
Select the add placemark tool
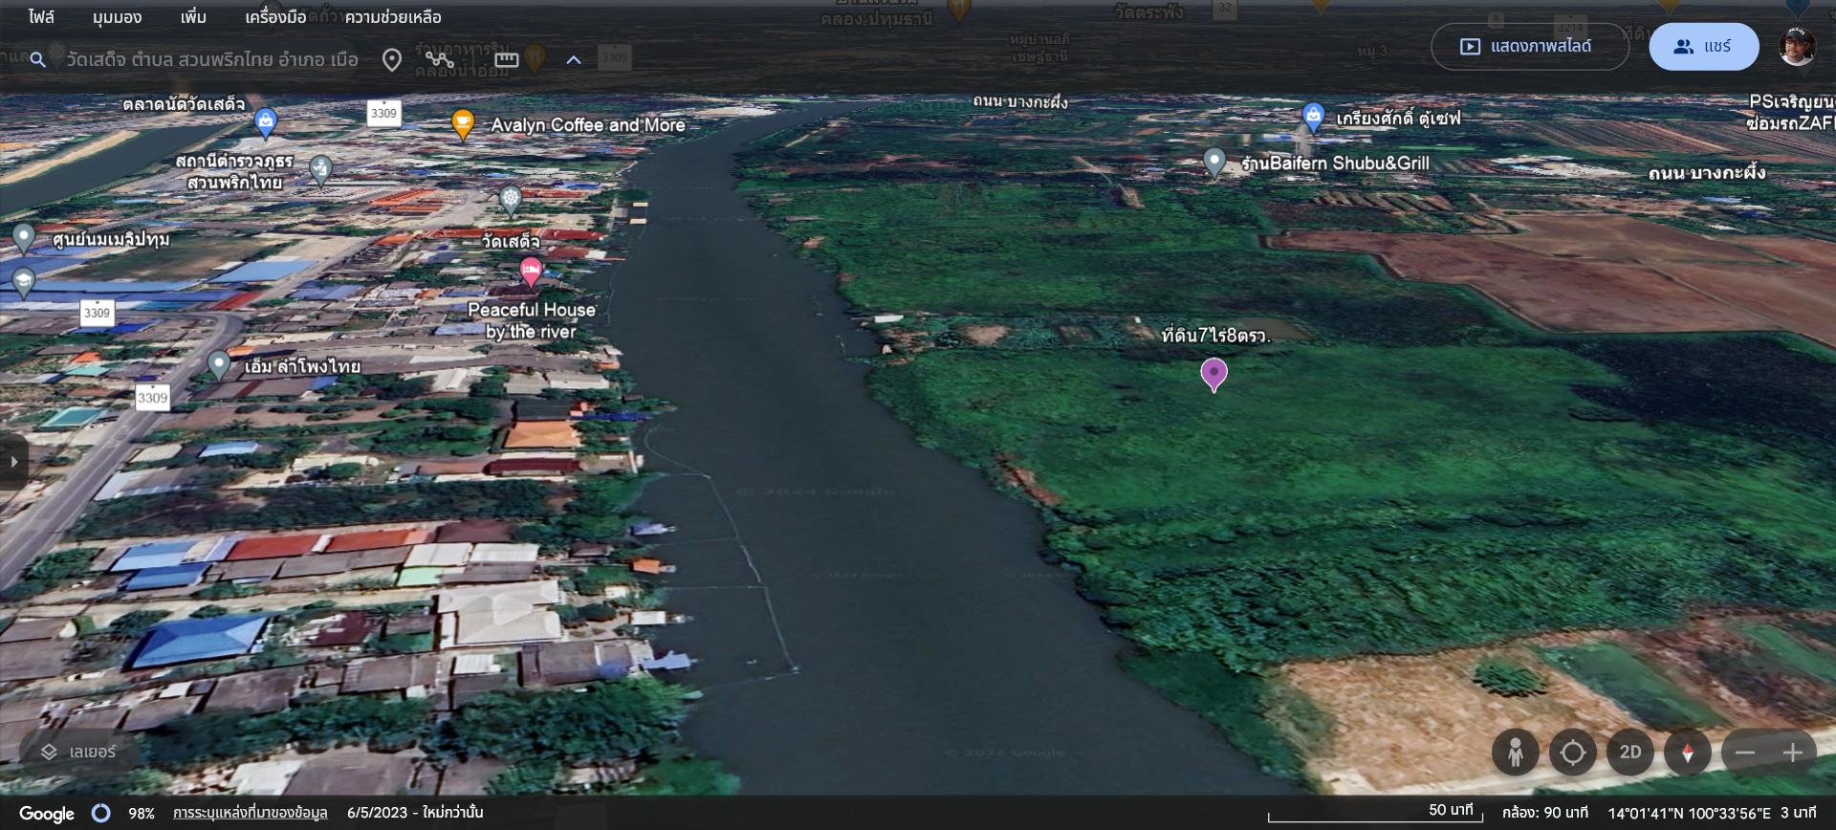[x=391, y=59]
